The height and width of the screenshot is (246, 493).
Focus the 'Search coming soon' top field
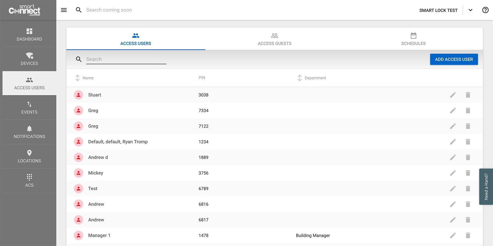[109, 10]
